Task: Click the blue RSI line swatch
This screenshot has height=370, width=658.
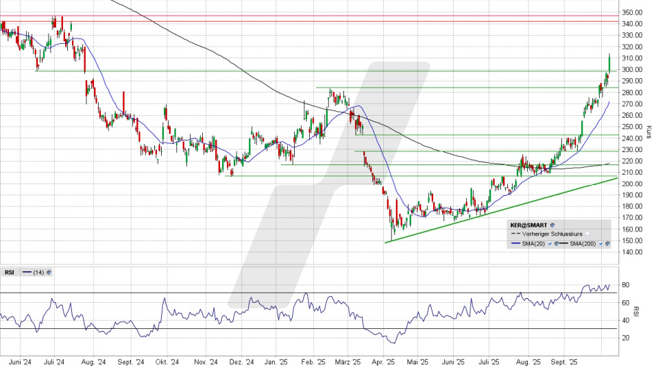Action: click(27, 272)
